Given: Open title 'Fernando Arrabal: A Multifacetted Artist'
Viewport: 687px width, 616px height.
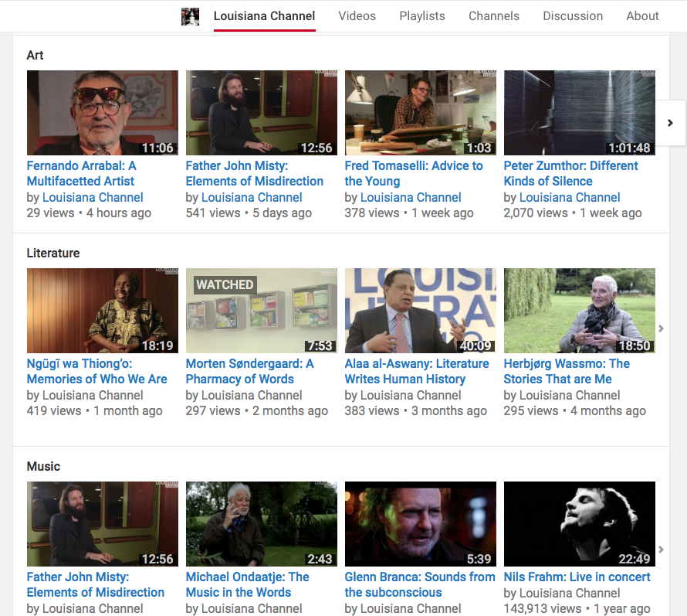Looking at the screenshot, I should click(82, 173).
